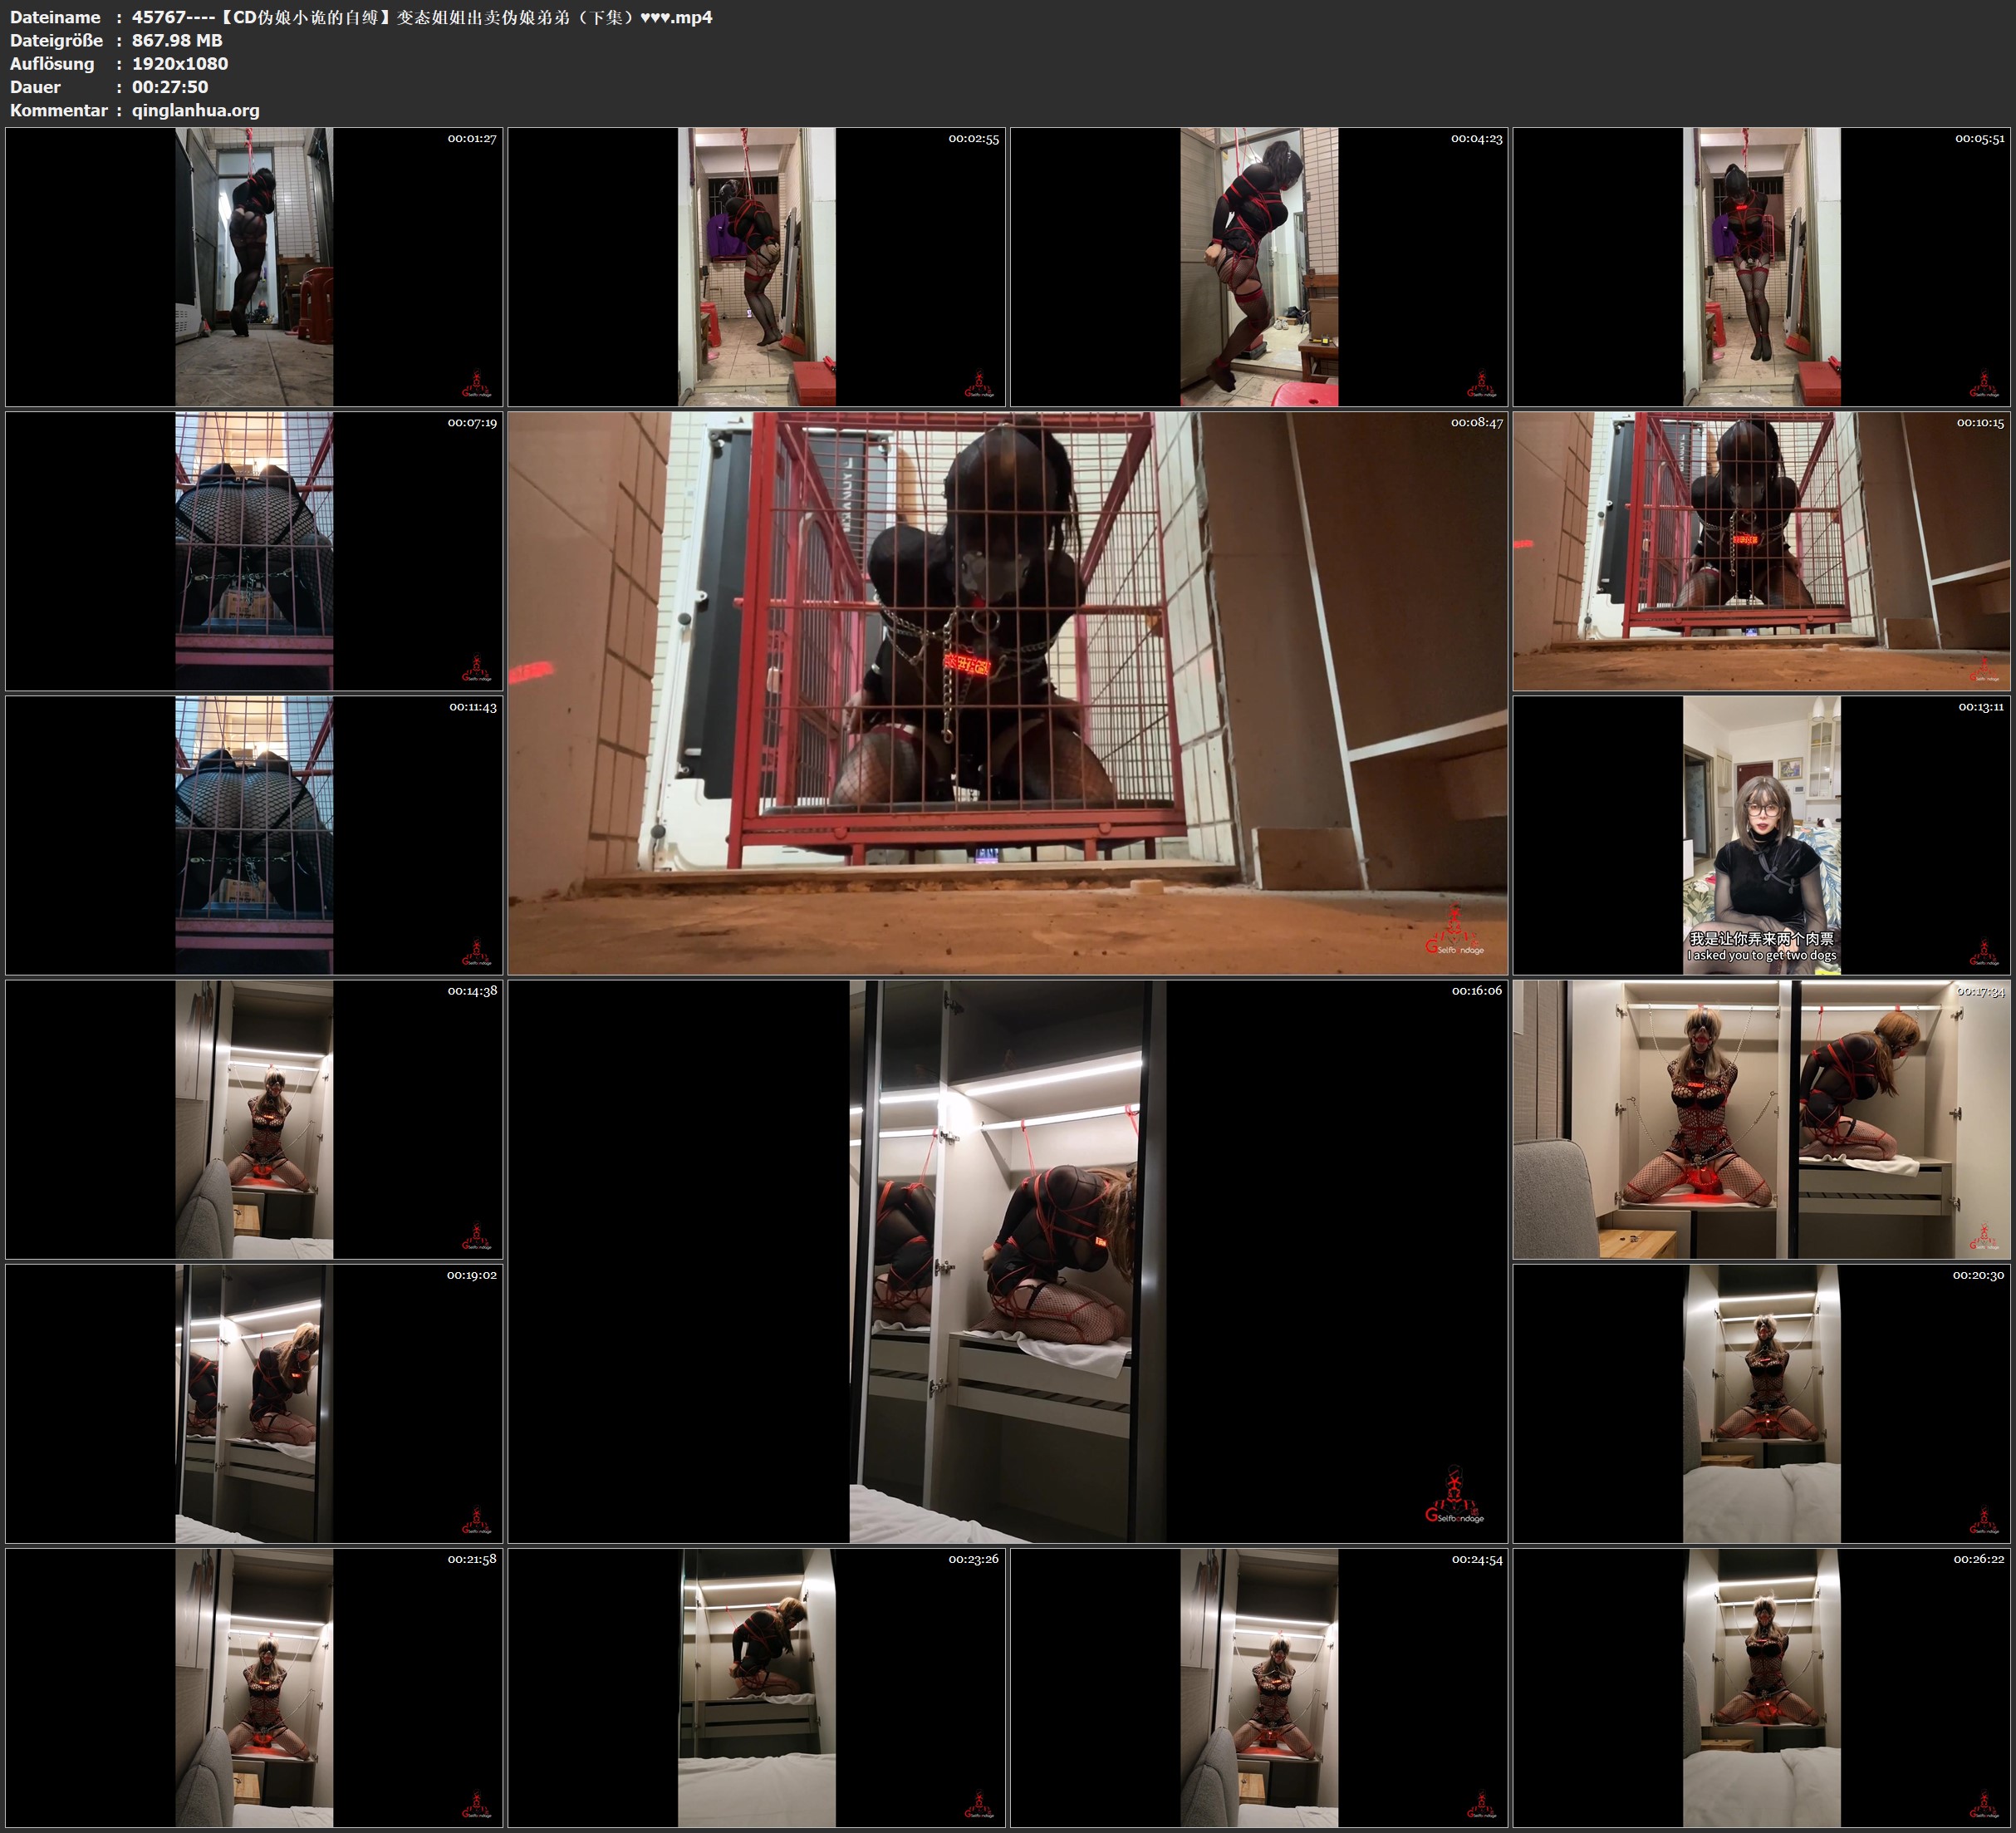
Task: Open the subtitled frame timestamped 00:13:11
Action: point(1762,834)
